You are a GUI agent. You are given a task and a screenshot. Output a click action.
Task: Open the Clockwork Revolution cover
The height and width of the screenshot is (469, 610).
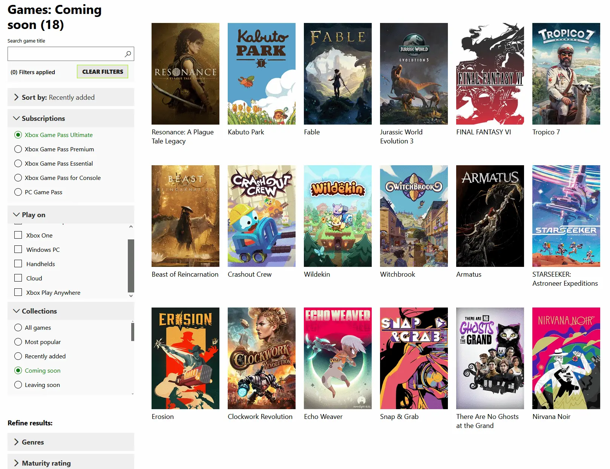click(262, 358)
